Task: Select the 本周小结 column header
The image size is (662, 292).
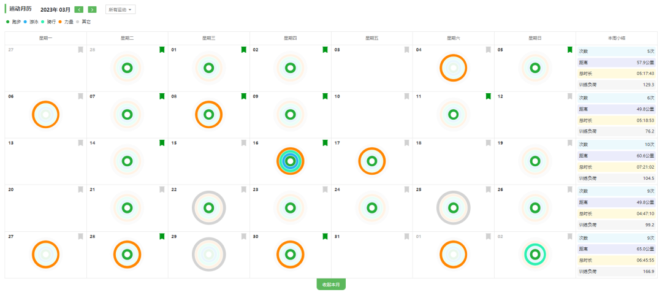Action: 617,38
